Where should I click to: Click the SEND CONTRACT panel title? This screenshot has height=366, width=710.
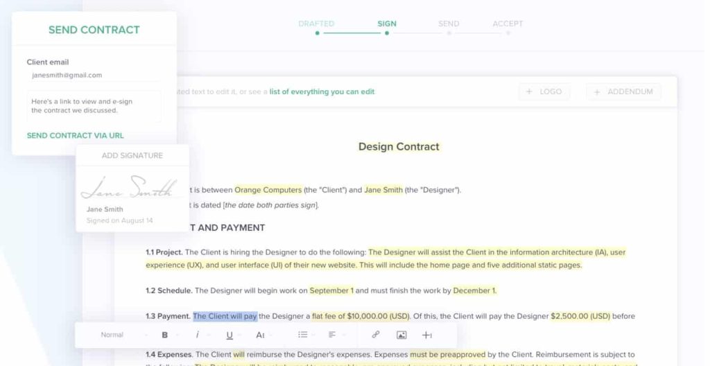point(94,30)
